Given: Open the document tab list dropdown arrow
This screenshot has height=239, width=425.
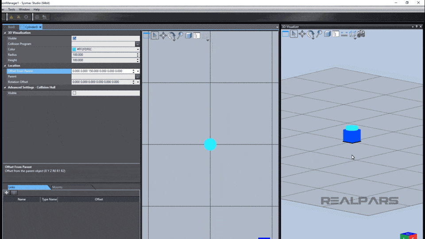Looking at the screenshot, I should coord(277,27).
